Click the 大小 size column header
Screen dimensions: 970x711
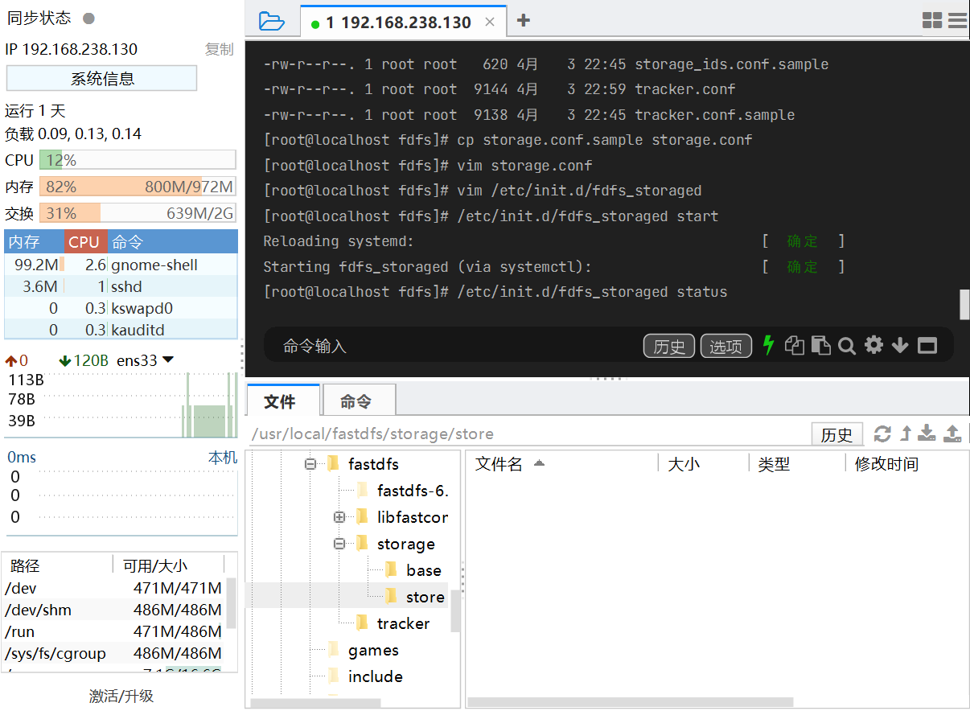click(x=705, y=464)
